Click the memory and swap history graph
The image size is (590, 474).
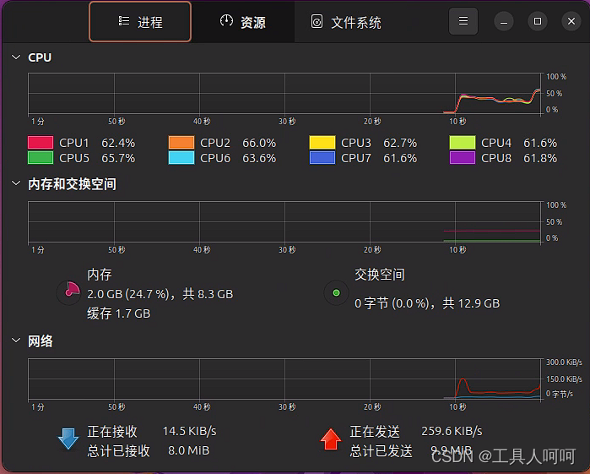click(x=285, y=222)
